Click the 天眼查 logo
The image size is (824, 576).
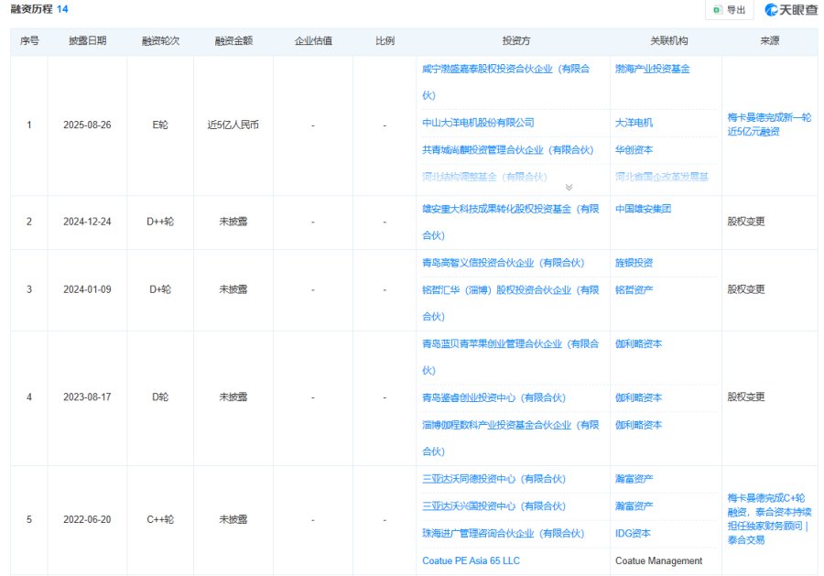pos(791,10)
